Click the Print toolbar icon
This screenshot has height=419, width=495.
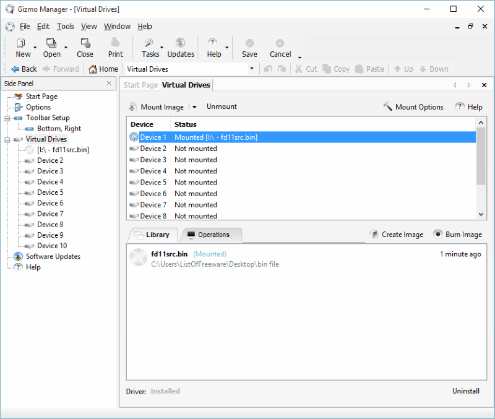click(116, 43)
